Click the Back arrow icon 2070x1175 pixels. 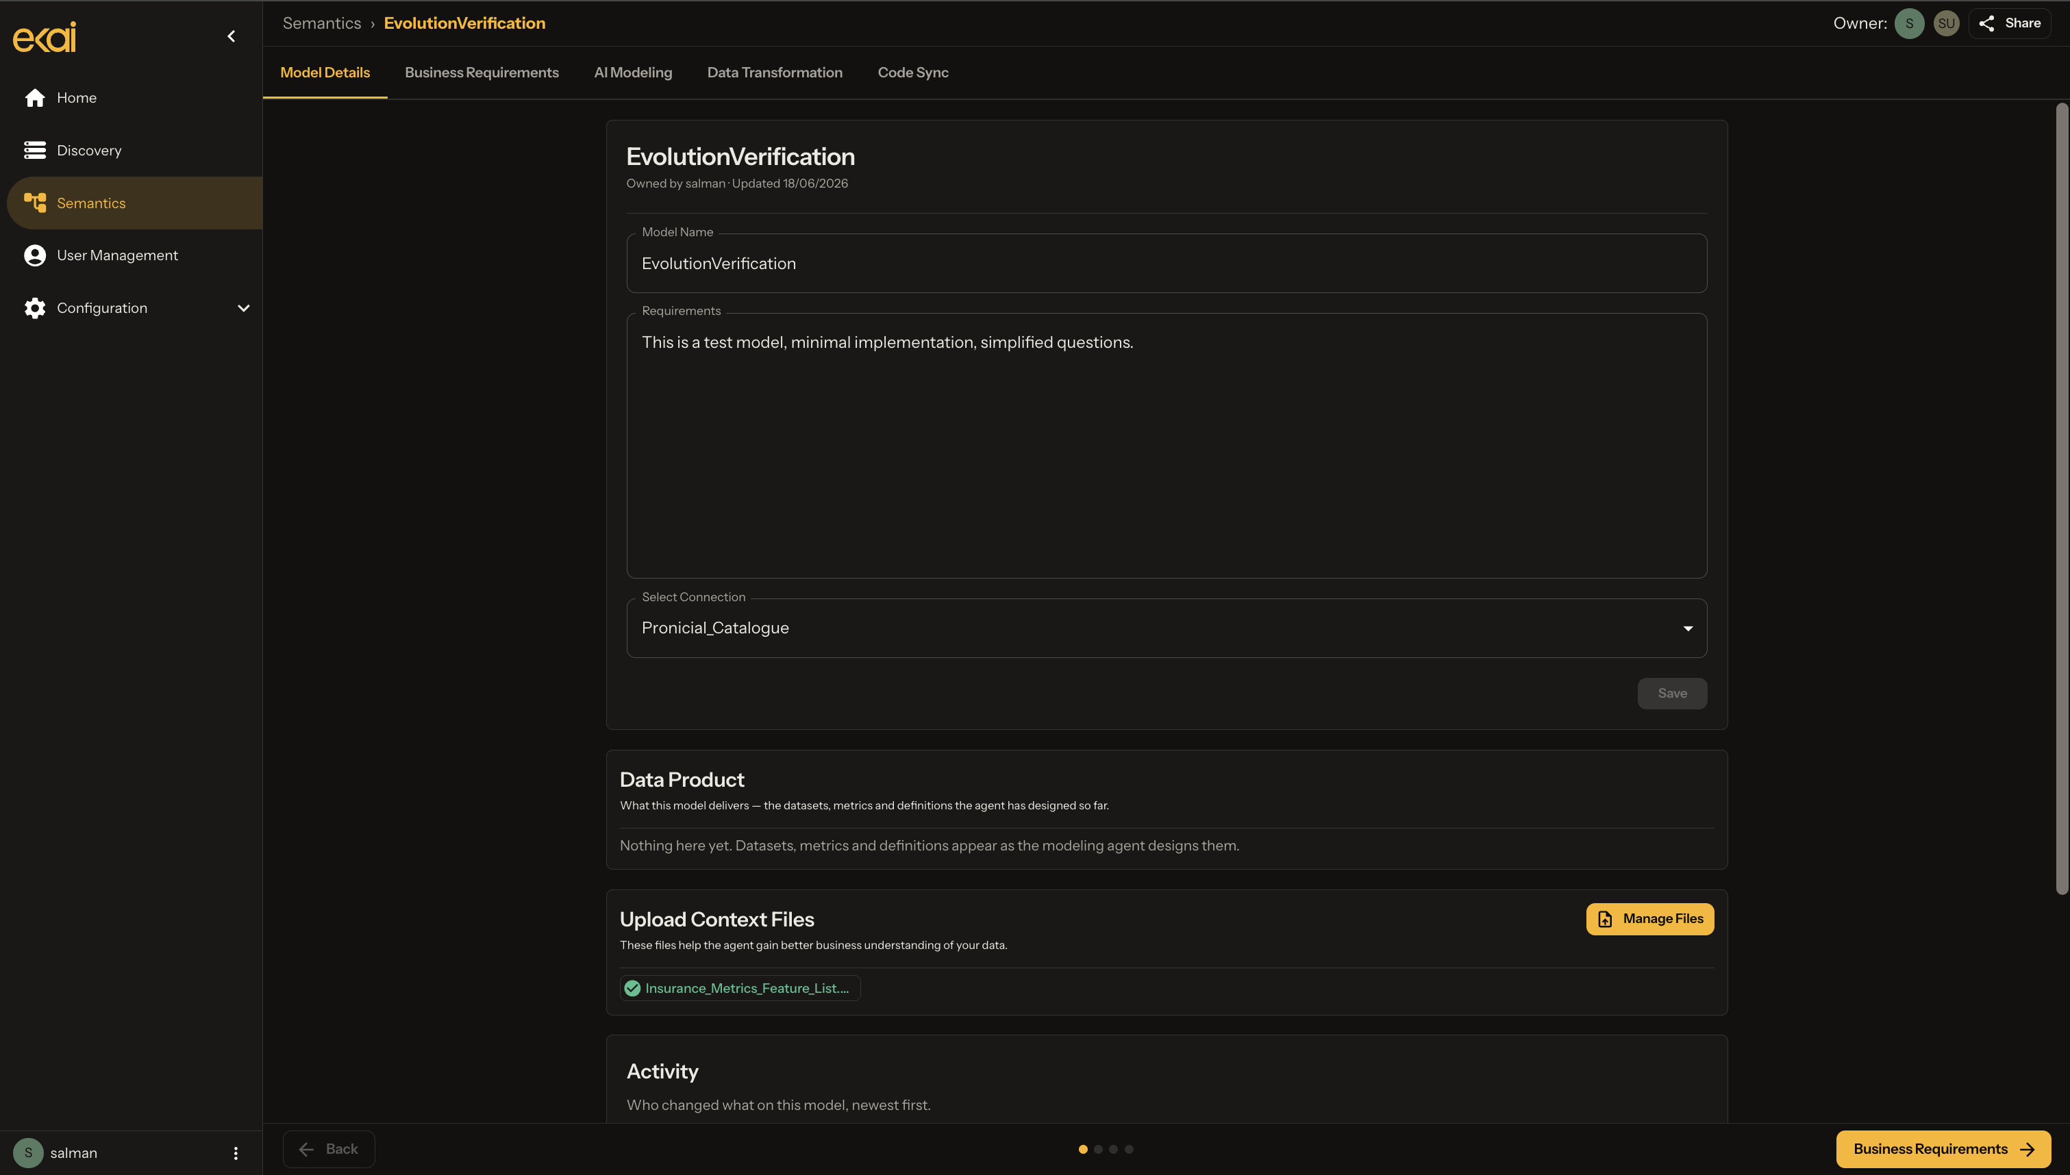307,1149
